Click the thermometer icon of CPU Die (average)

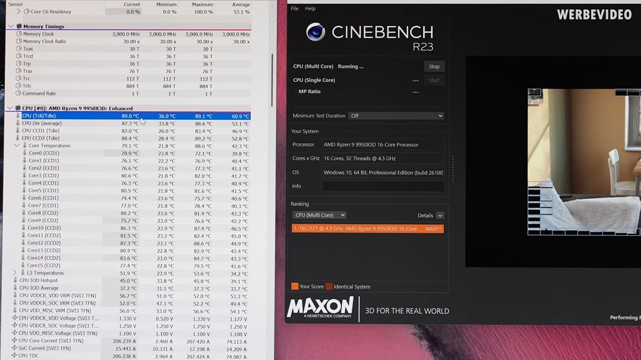pyautogui.click(x=19, y=123)
